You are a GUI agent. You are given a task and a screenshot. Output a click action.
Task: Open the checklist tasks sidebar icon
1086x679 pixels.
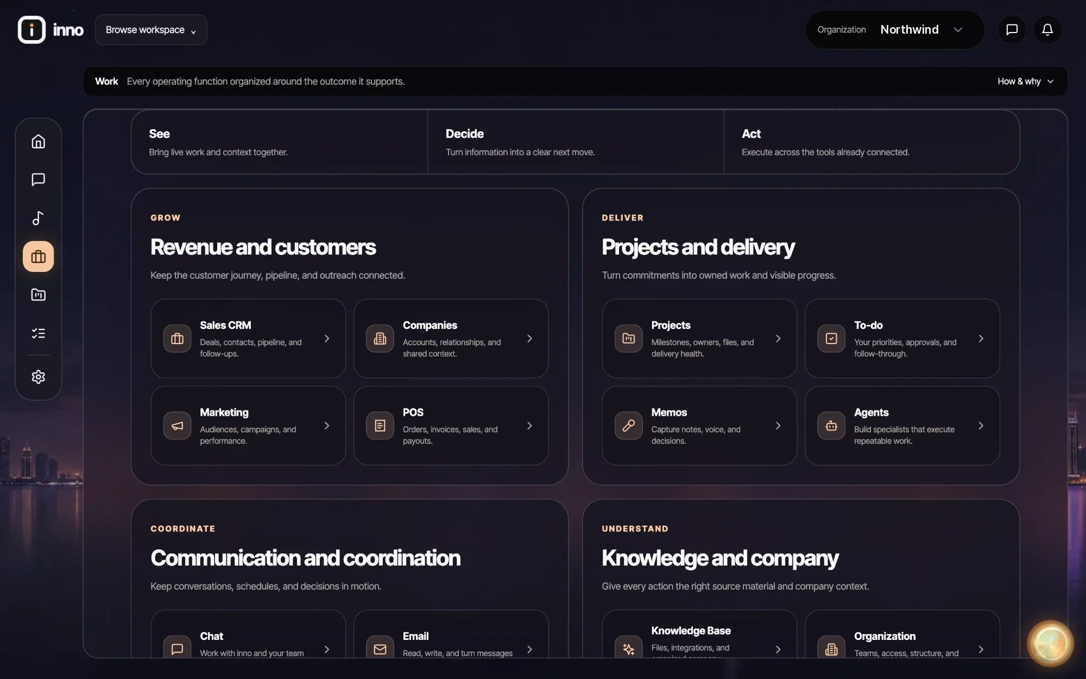(x=38, y=333)
